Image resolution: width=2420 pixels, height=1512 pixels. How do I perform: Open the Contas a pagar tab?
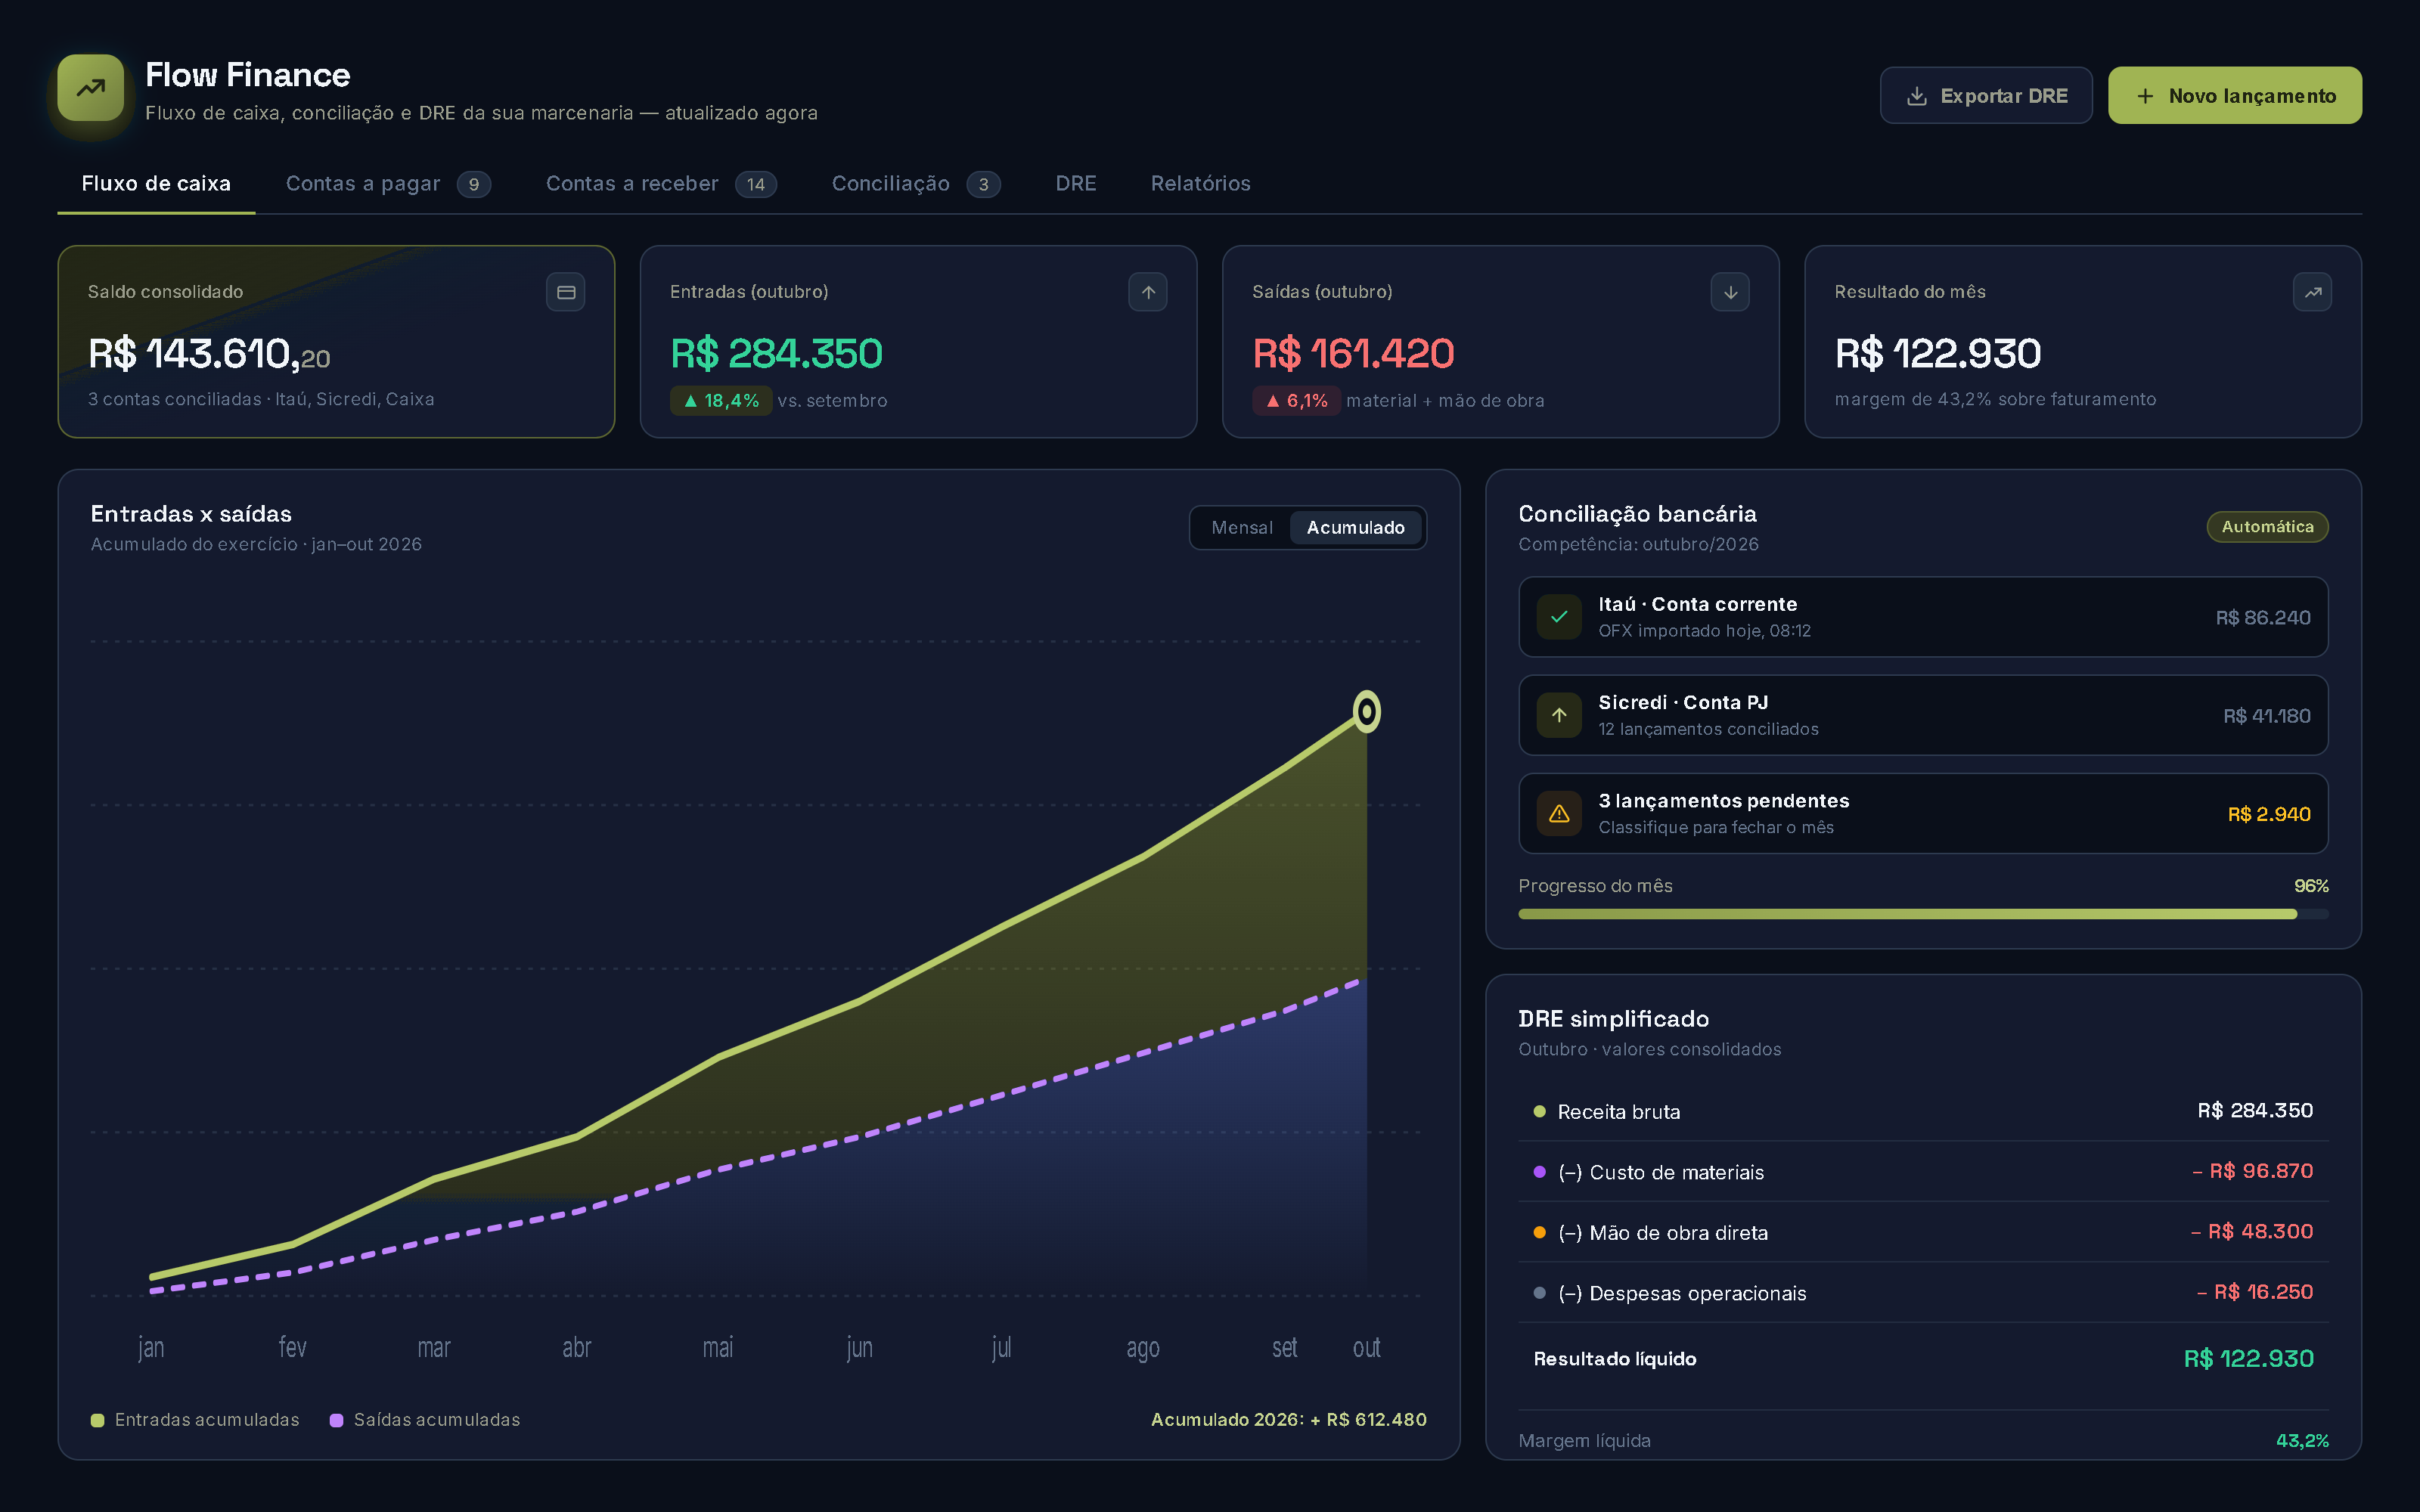tap(388, 184)
